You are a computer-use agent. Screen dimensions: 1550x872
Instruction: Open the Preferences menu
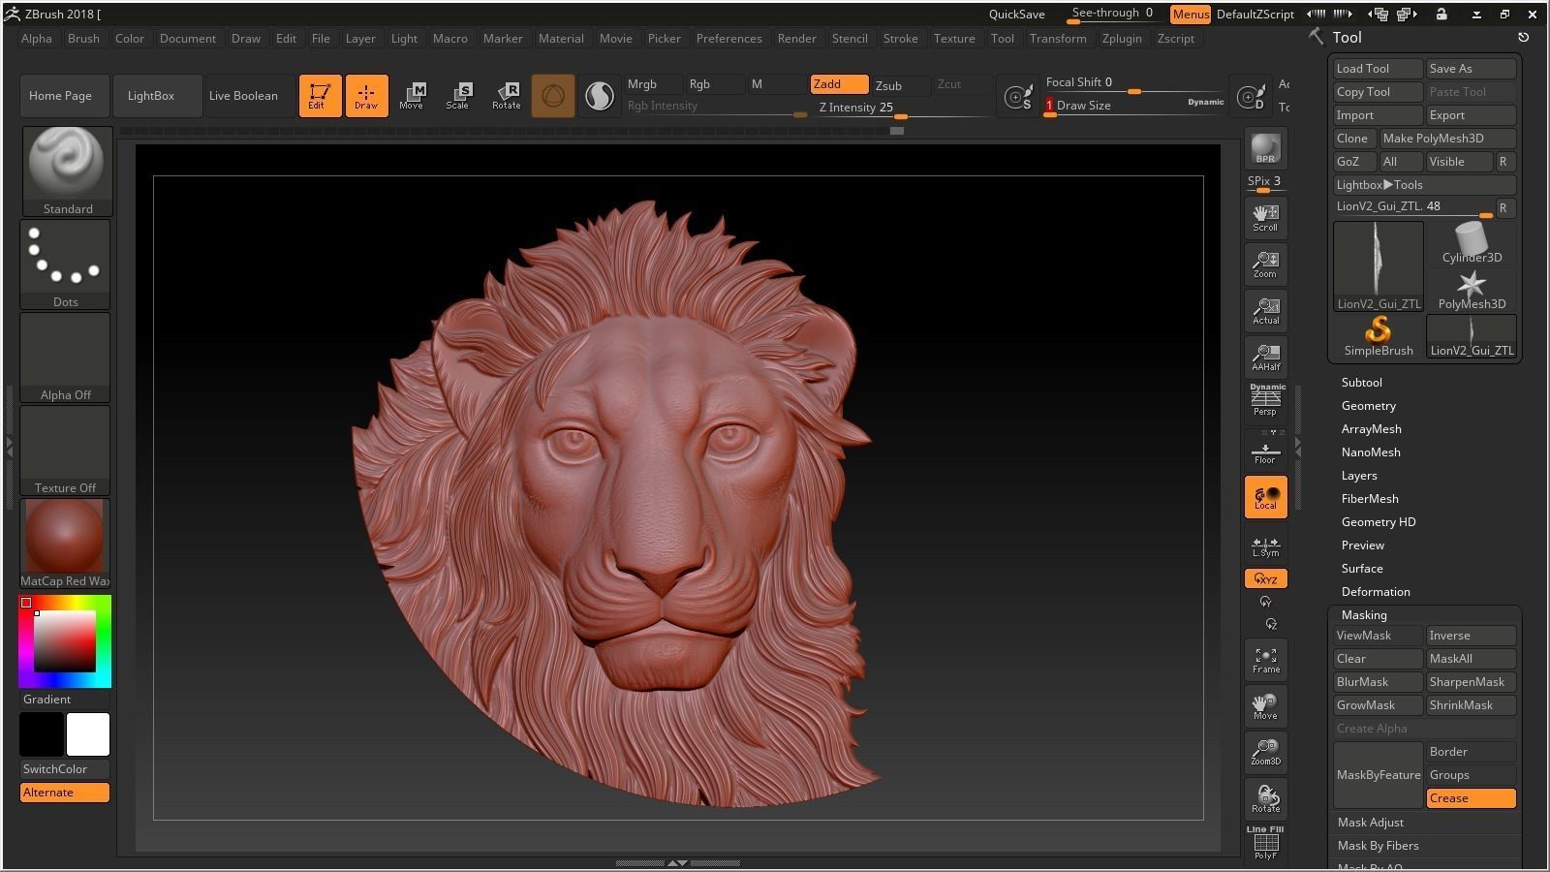(728, 39)
